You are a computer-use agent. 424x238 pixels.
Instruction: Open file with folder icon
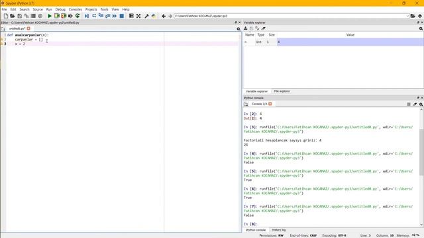tap(13, 16)
